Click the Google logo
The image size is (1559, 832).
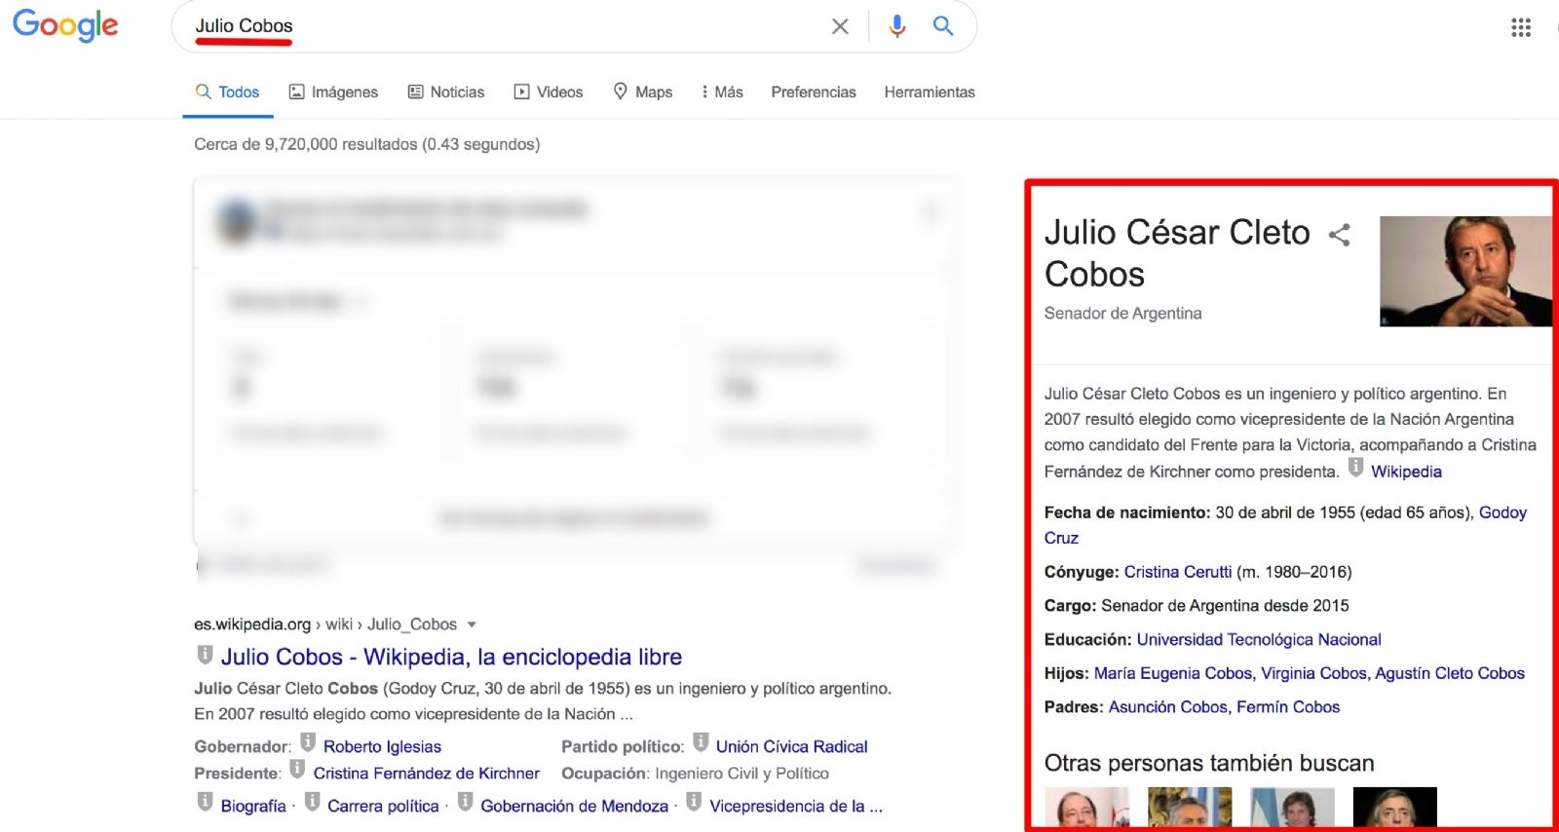(x=65, y=25)
